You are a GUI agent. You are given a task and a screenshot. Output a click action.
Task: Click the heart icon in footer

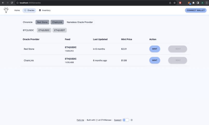97,120
